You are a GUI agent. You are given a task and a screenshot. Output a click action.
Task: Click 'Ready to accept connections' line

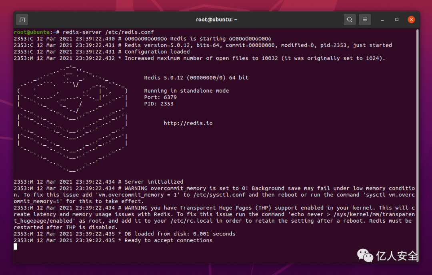113,240
